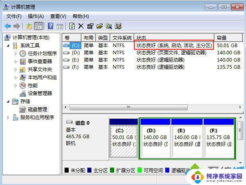The width and height of the screenshot is (246, 185).
Task: Sort by the 布局 column header
Action: pyautogui.click(x=89, y=38)
